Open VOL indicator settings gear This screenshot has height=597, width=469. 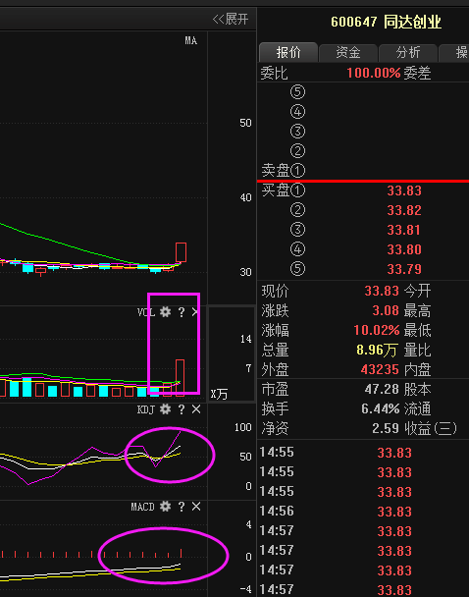coord(165,312)
